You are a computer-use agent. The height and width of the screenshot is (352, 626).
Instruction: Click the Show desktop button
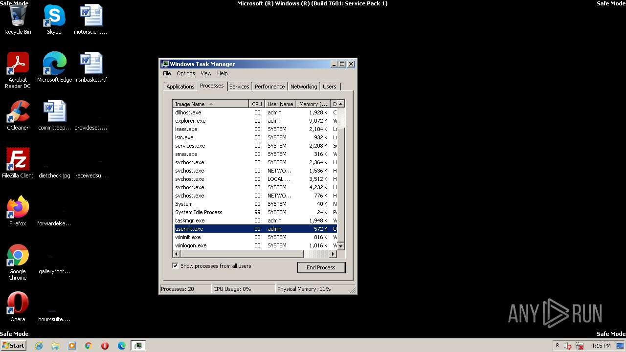point(621,346)
